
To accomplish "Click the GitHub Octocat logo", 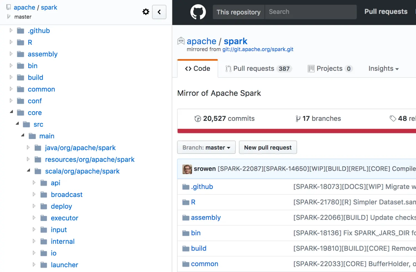I will 198,12.
